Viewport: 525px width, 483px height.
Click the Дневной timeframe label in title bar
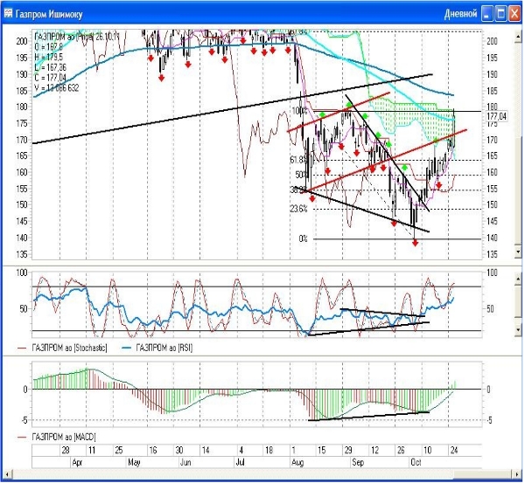click(x=461, y=14)
